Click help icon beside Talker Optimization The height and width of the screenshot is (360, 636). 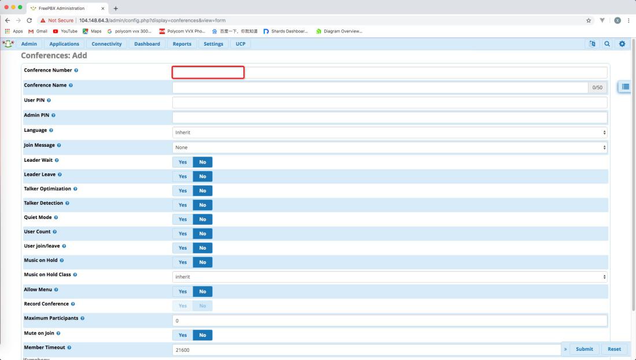[76, 189]
